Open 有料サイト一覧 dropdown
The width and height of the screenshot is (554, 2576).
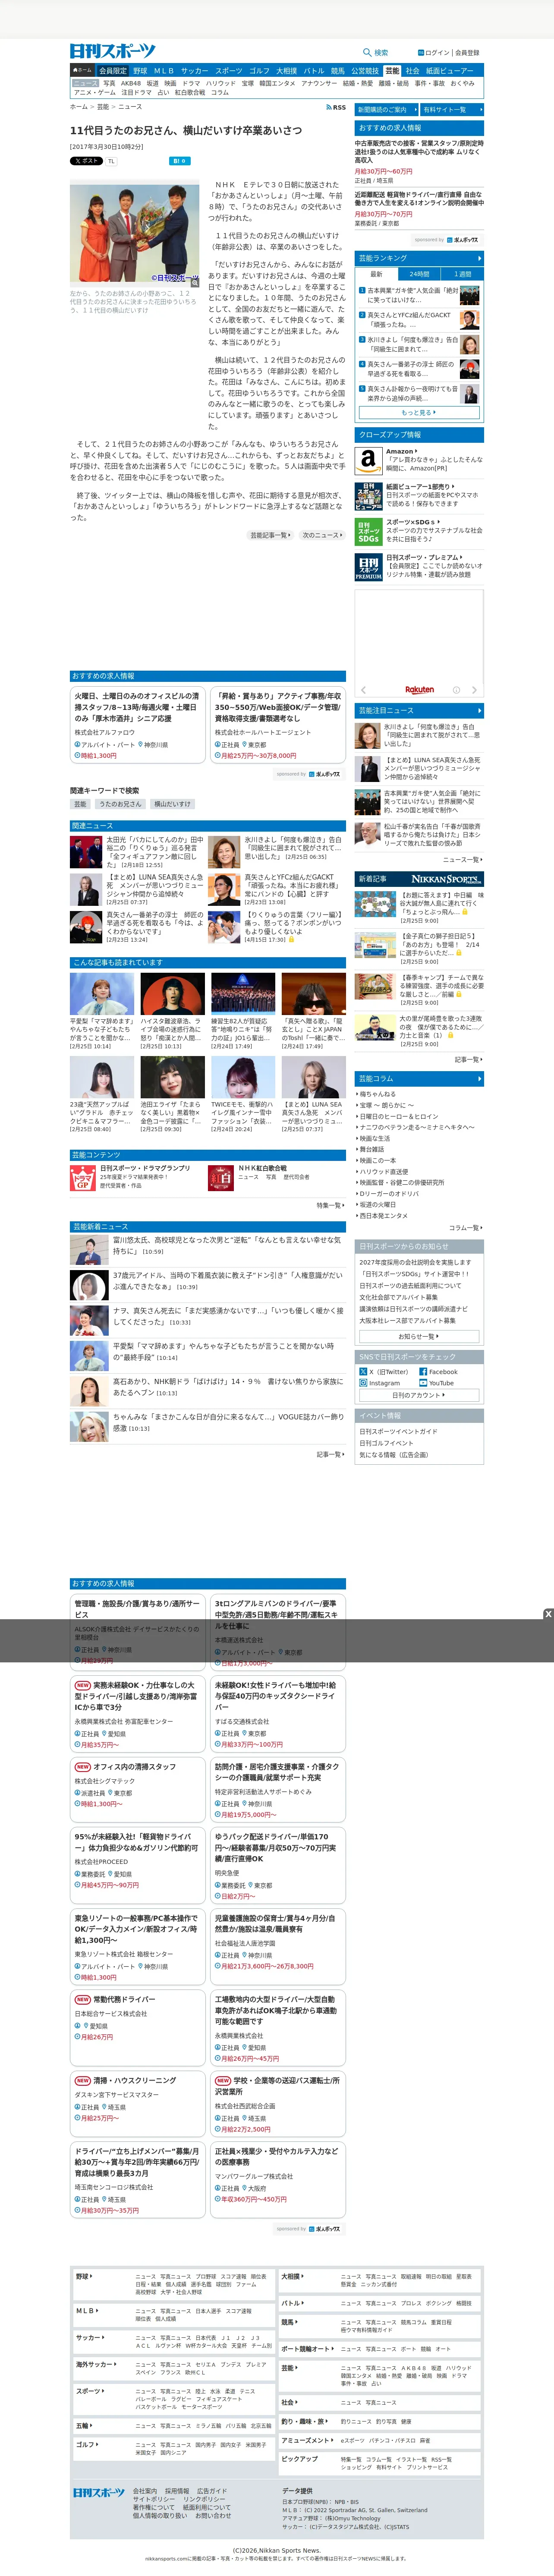[452, 110]
